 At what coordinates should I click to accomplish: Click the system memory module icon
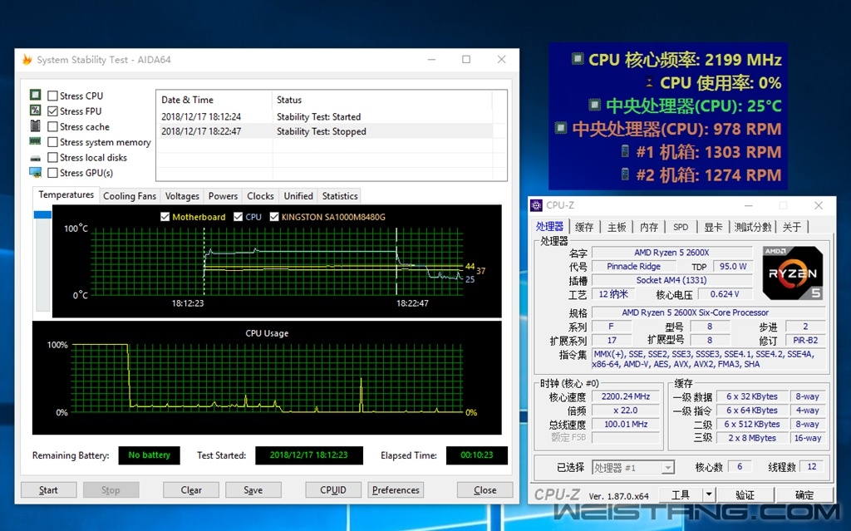click(35, 141)
